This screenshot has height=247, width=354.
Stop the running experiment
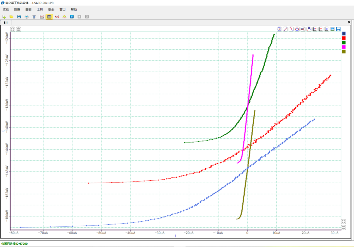(x=79, y=17)
